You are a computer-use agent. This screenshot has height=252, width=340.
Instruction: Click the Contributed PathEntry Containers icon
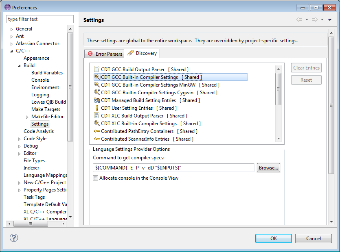[x=97, y=131]
